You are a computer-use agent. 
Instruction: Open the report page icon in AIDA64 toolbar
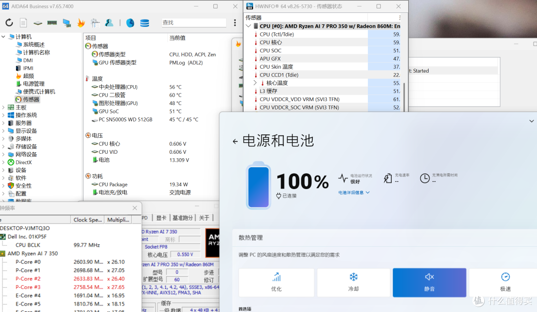pos(23,22)
